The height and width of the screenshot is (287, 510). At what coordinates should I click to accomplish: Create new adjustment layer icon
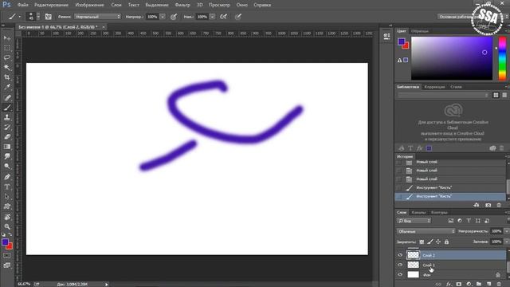point(469,284)
